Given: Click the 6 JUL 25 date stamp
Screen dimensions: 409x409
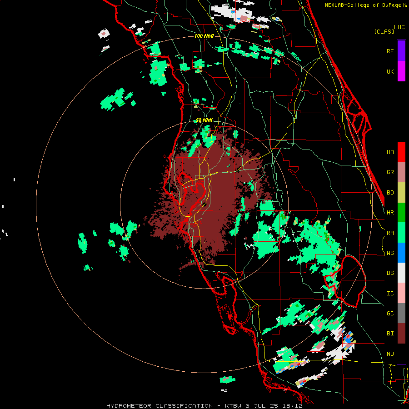Looking at the screenshot, I should [261, 406].
